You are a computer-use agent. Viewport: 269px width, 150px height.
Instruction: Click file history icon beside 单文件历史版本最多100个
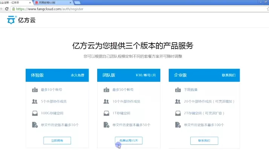[178, 125]
